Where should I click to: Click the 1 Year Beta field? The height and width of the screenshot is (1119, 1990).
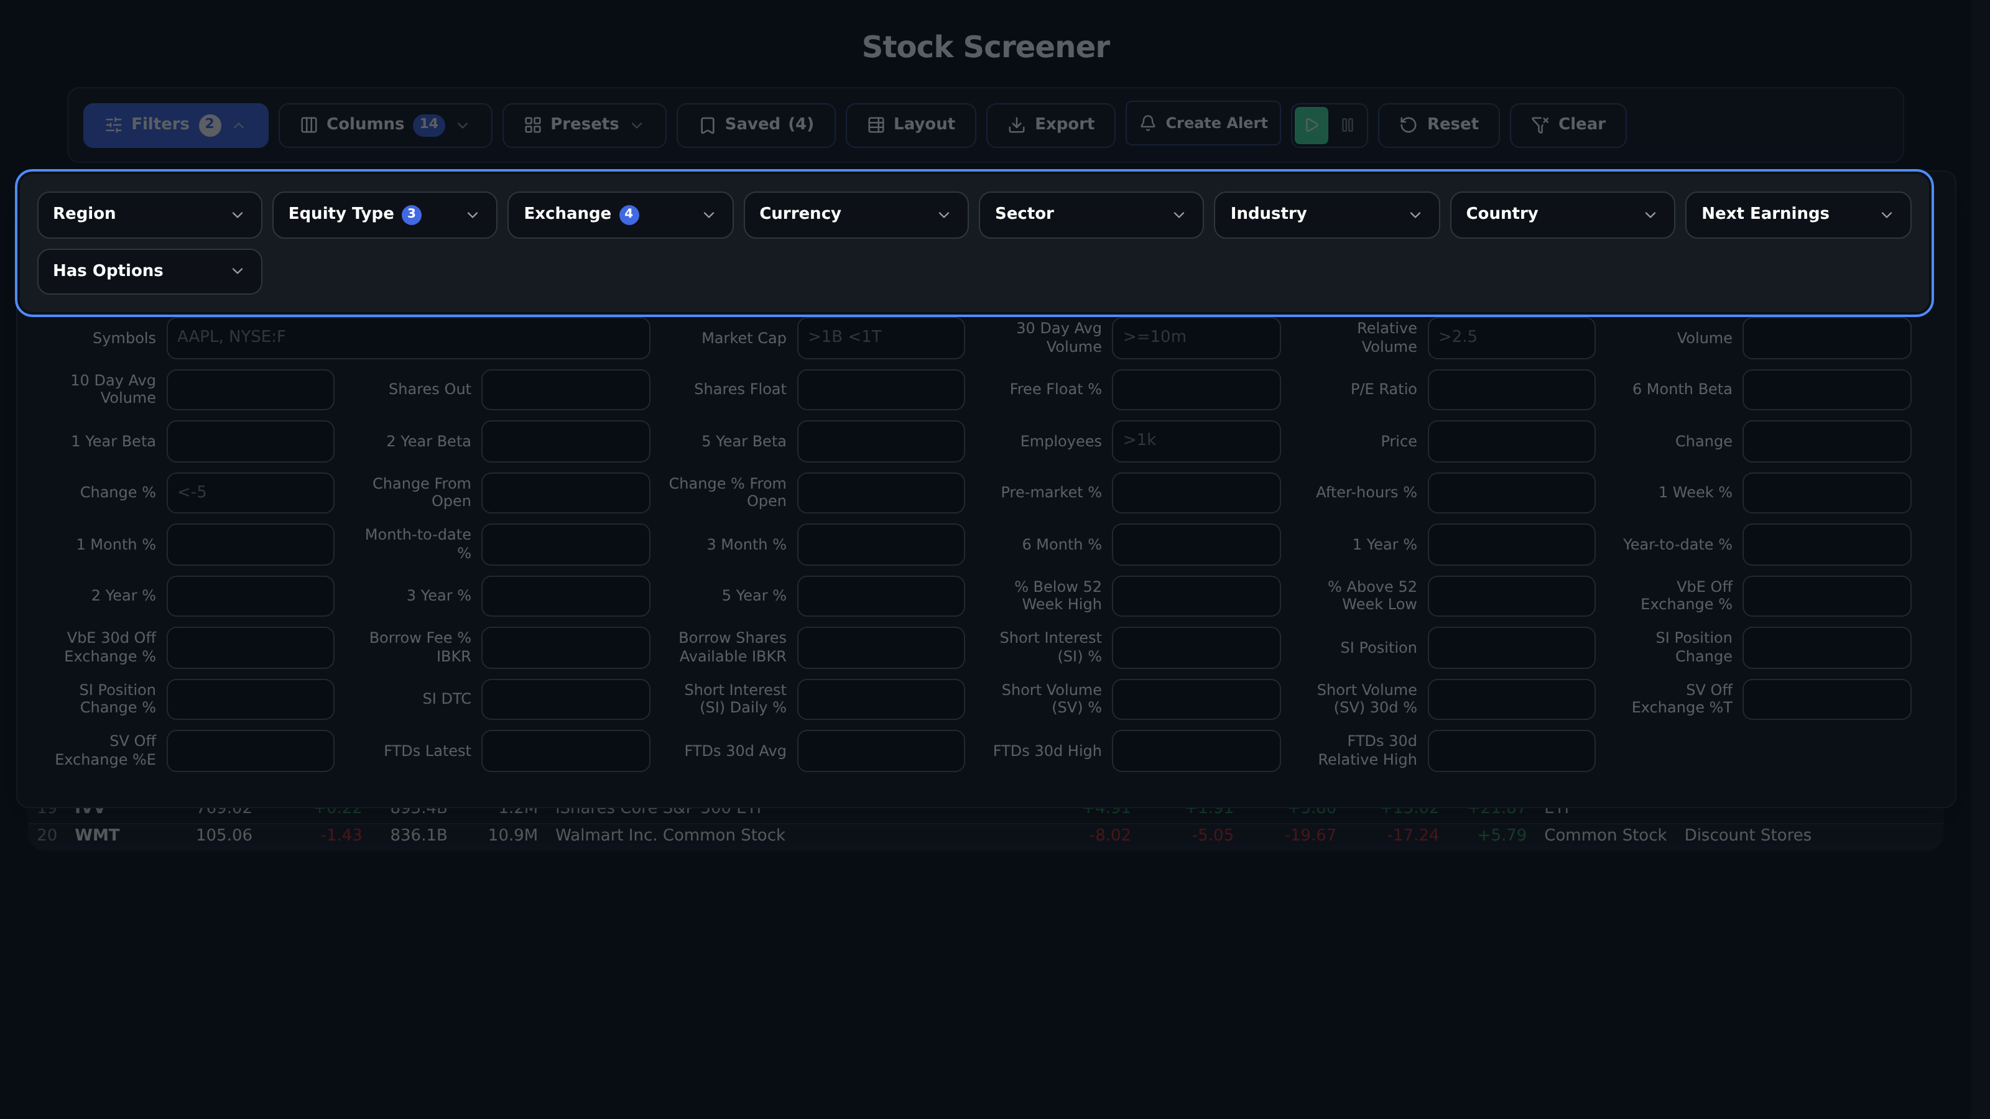pyautogui.click(x=250, y=441)
